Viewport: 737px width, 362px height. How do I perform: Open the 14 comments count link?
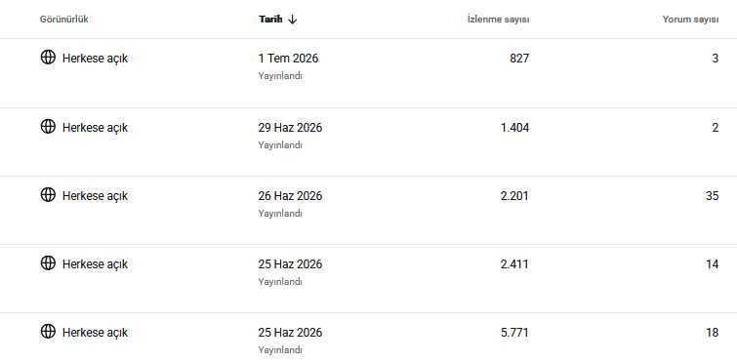pyautogui.click(x=712, y=264)
